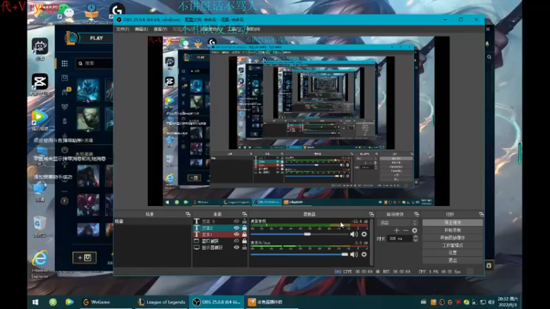This screenshot has width=550, height=309.
Task: Open League client mask sidebar icon
Action: (65, 106)
